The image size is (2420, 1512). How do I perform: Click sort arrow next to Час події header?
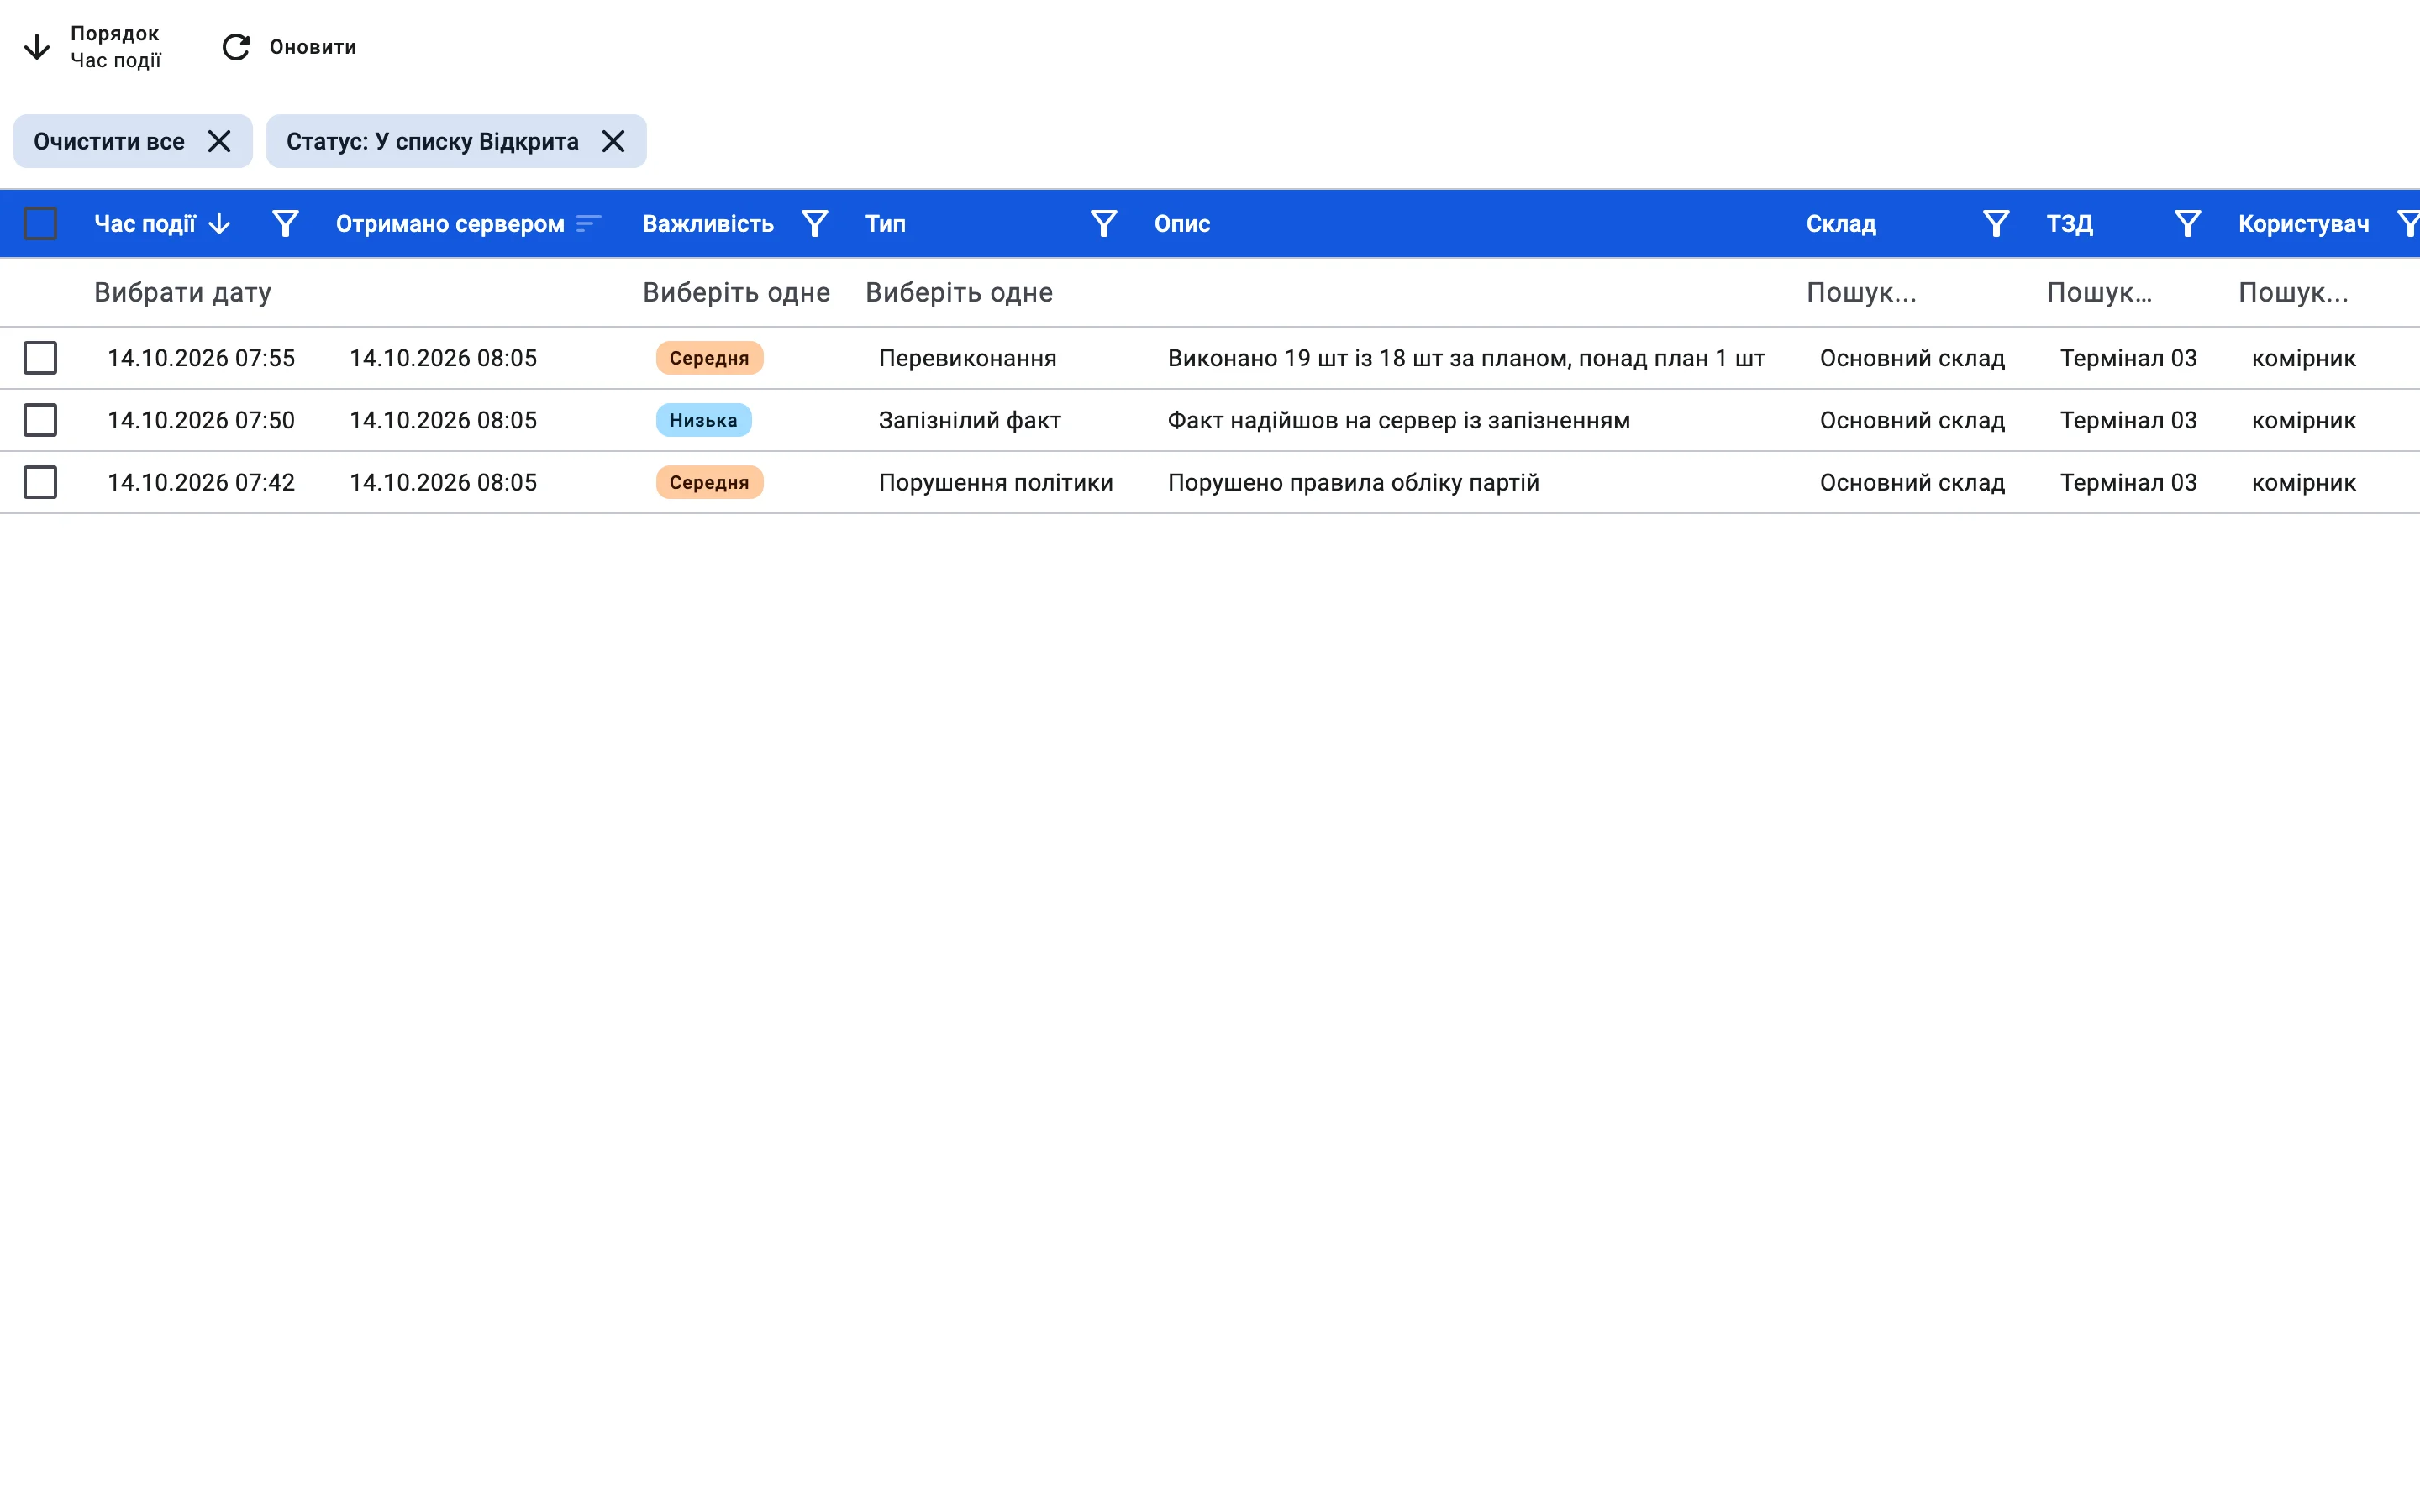point(219,224)
